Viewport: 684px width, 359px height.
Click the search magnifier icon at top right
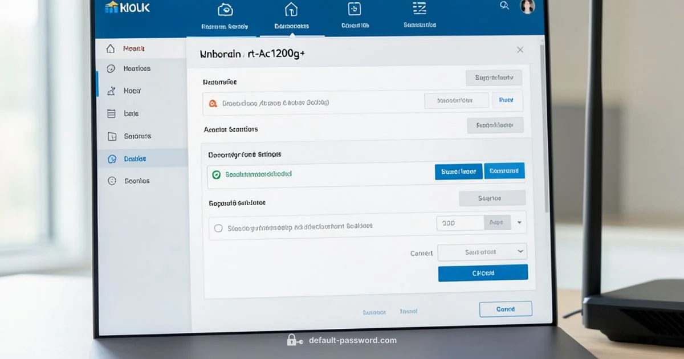click(504, 6)
